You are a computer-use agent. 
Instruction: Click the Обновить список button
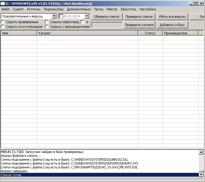107,17
